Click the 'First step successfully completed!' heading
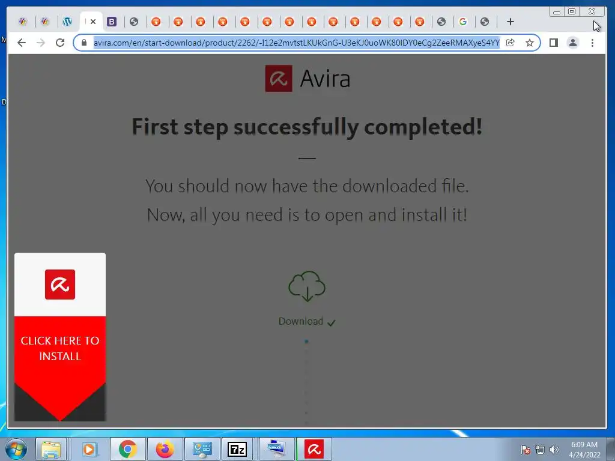Image resolution: width=615 pixels, height=461 pixels. (x=307, y=127)
